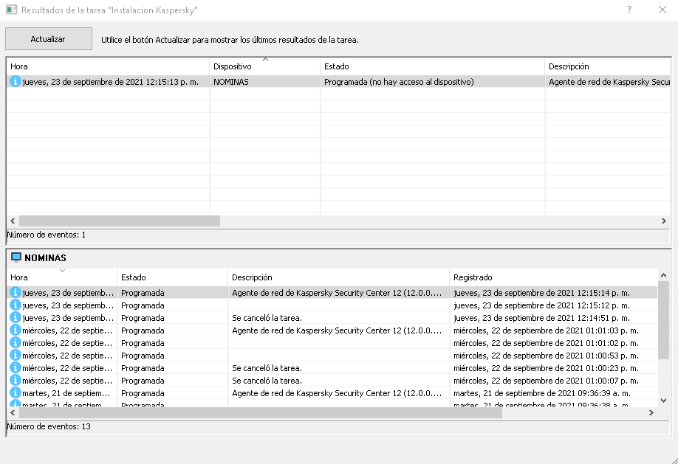Click the Actualizar button
Image resolution: width=678 pixels, height=464 pixels.
(x=49, y=39)
